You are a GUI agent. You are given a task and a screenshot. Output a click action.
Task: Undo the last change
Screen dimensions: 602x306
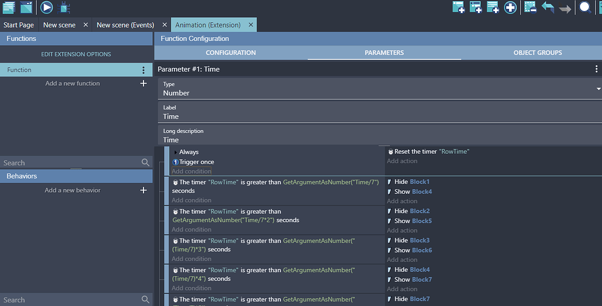tap(548, 7)
